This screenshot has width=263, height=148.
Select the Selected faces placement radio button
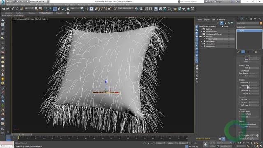click(240, 114)
